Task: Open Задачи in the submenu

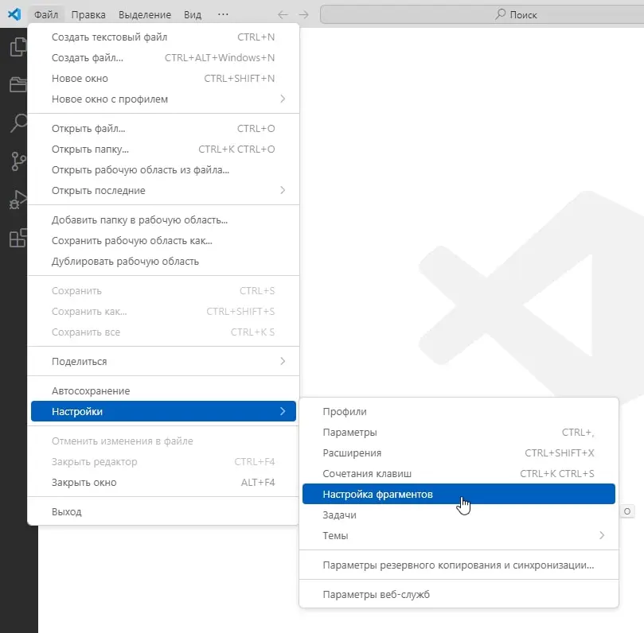Action: (x=459, y=515)
